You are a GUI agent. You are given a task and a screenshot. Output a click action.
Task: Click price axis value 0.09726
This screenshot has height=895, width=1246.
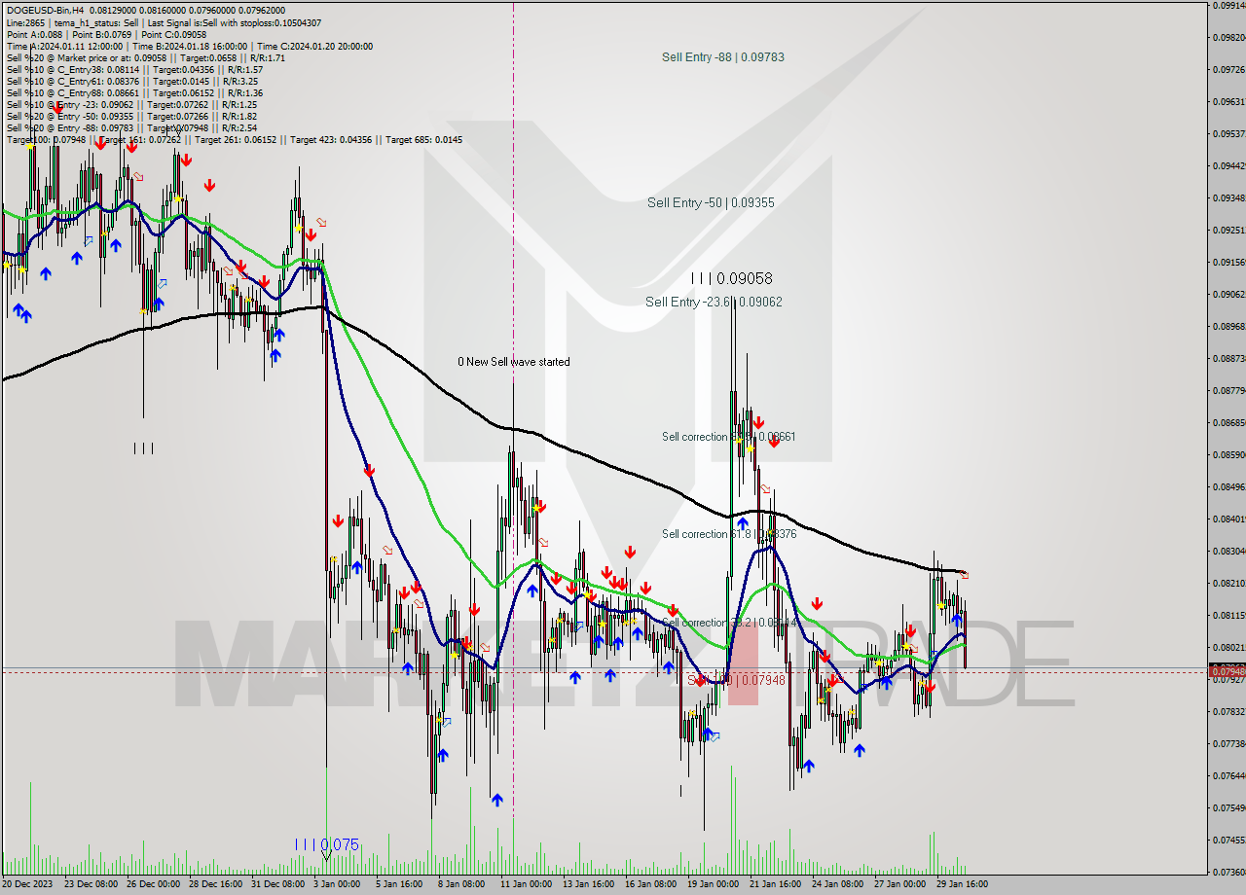click(1228, 70)
